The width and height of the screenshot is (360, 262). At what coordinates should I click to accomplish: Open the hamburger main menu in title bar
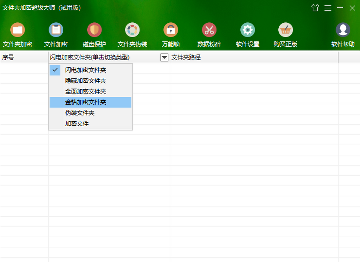328,8
